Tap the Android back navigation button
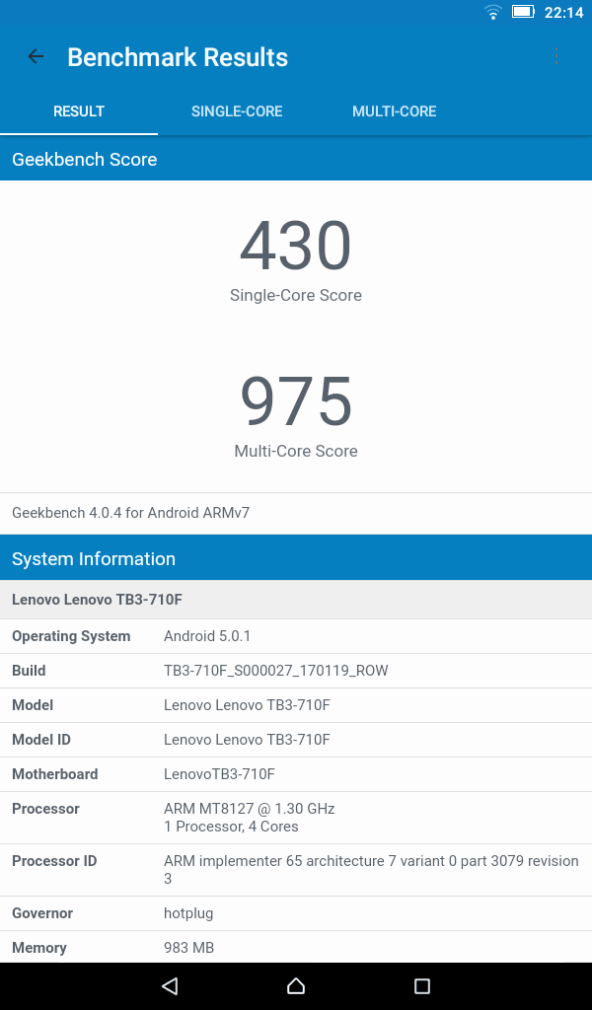592x1010 pixels. pos(170,985)
